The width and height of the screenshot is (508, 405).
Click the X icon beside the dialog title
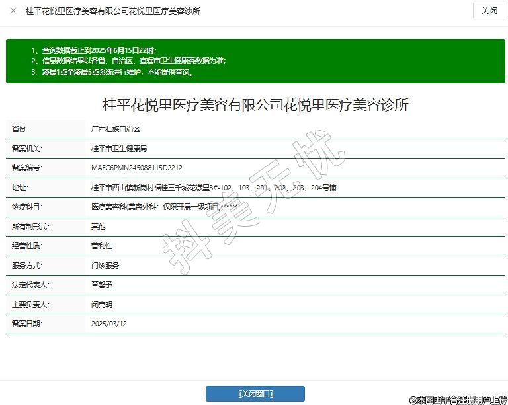[13, 11]
